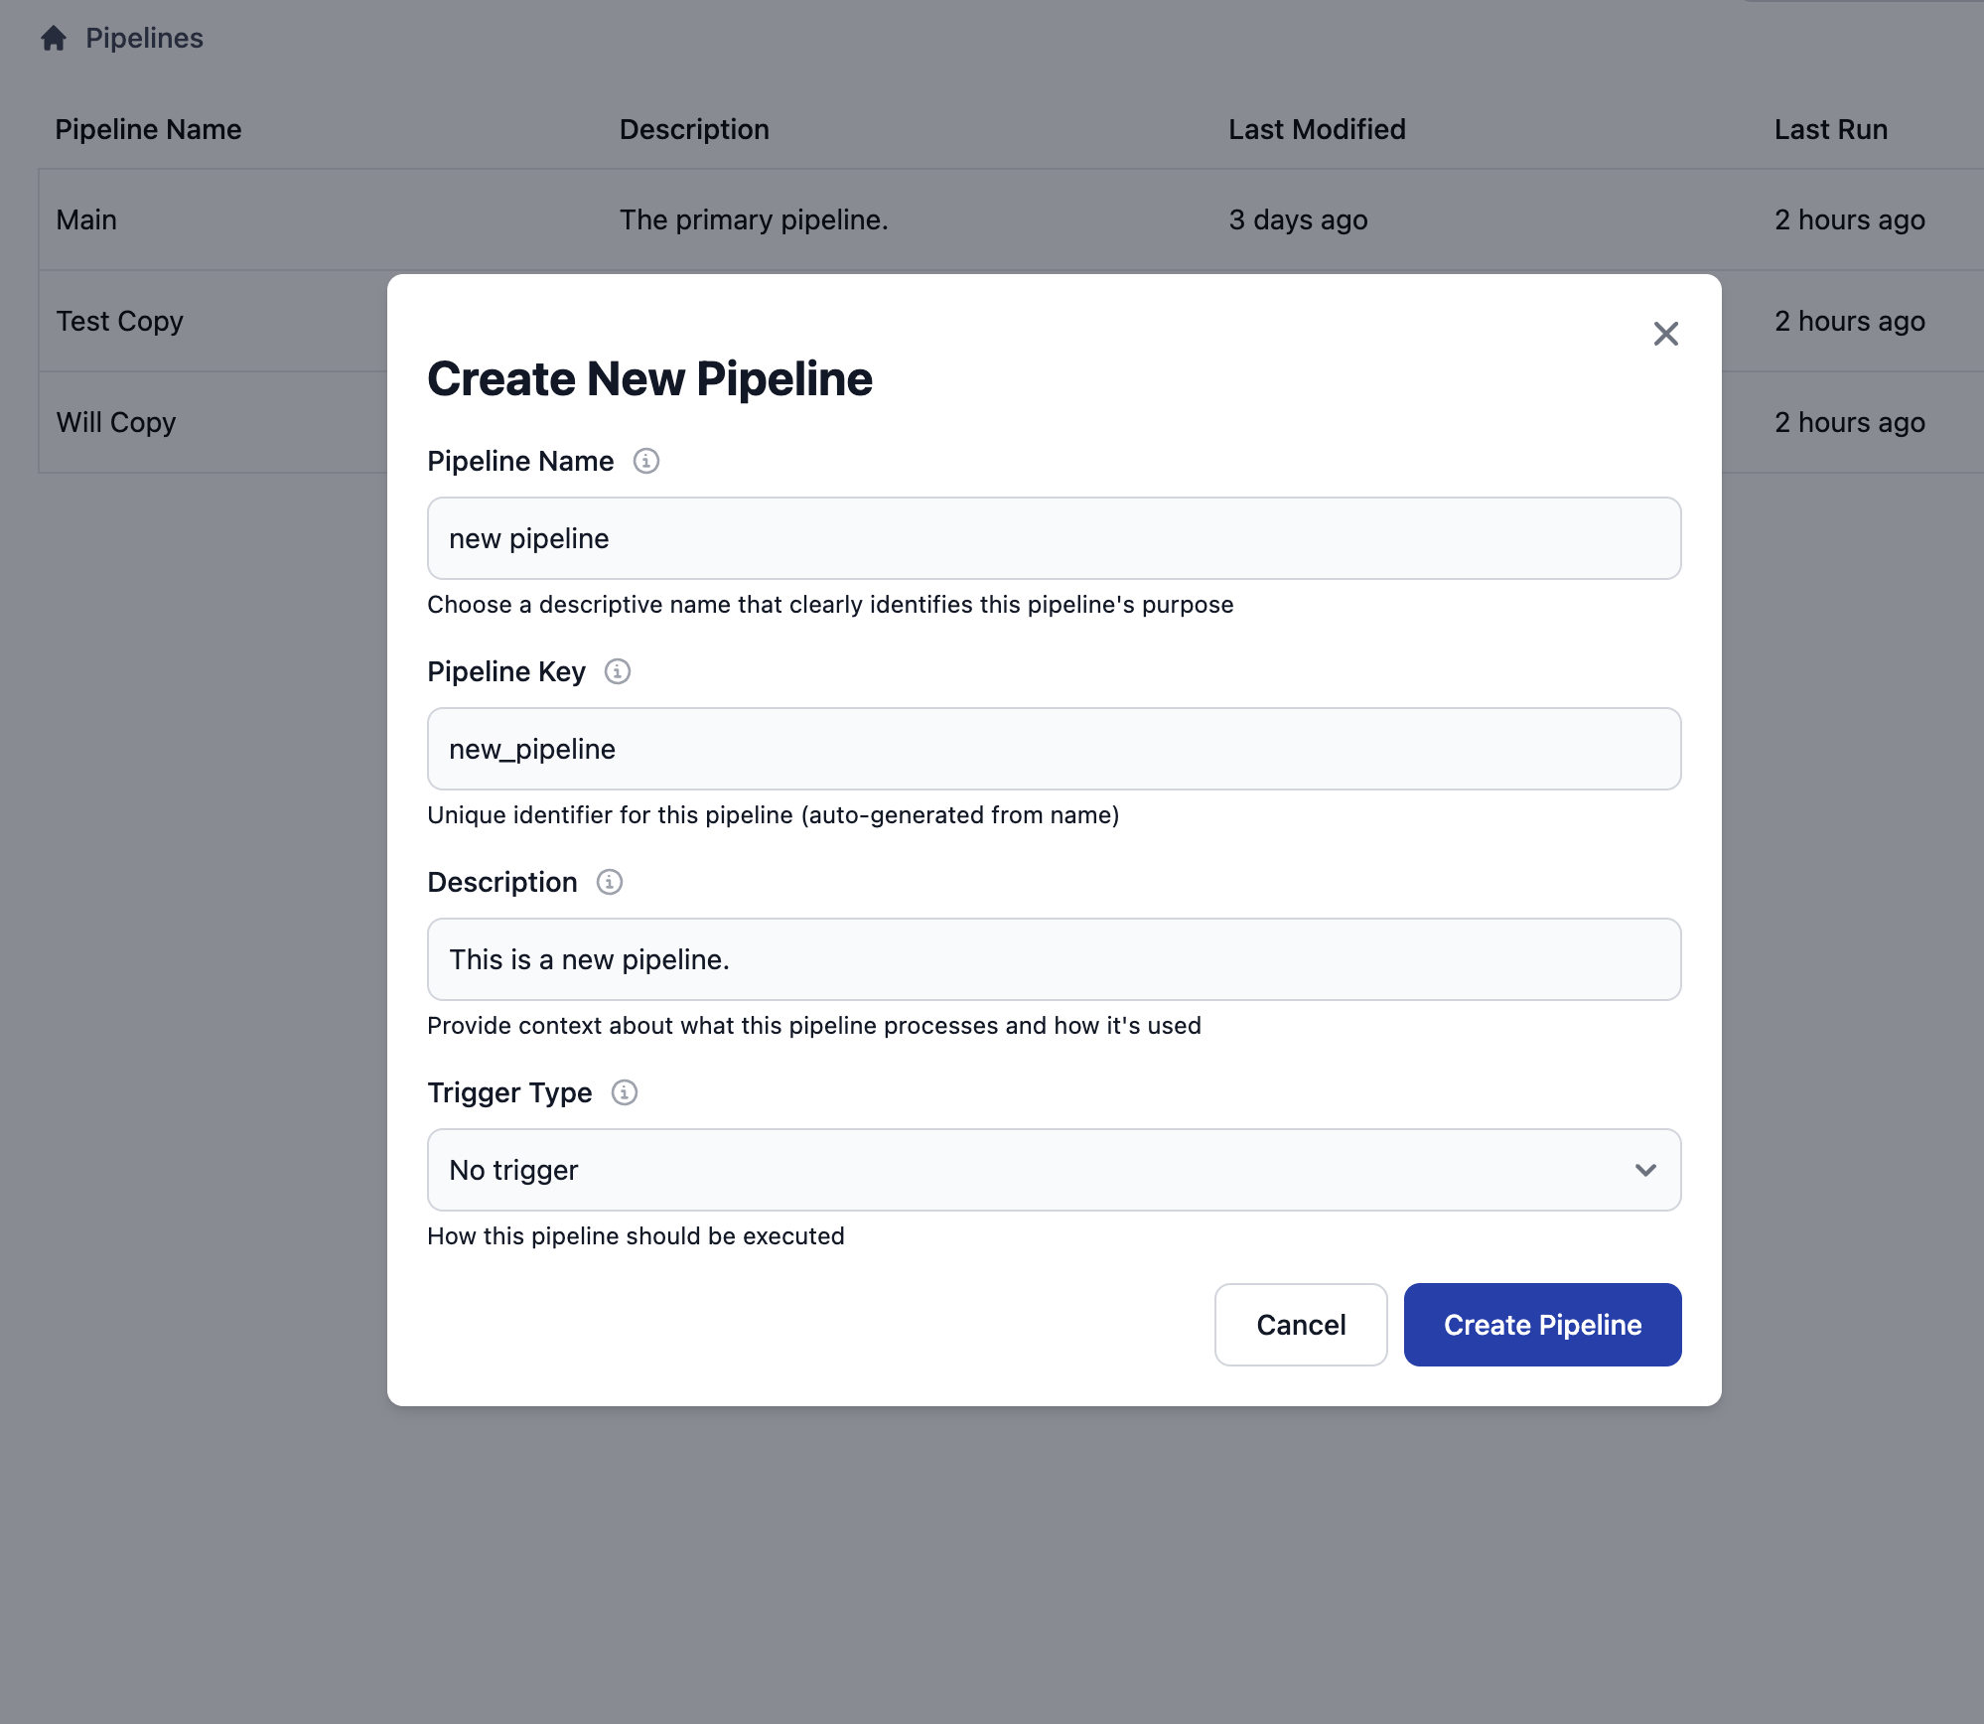Click the Last Run column header
The width and height of the screenshot is (1984, 1724).
point(1830,129)
